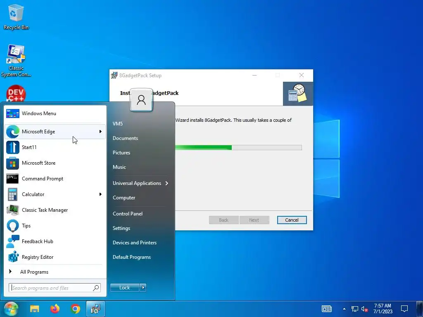Open the notification center icon
The height and width of the screenshot is (317, 423).
pos(404,309)
